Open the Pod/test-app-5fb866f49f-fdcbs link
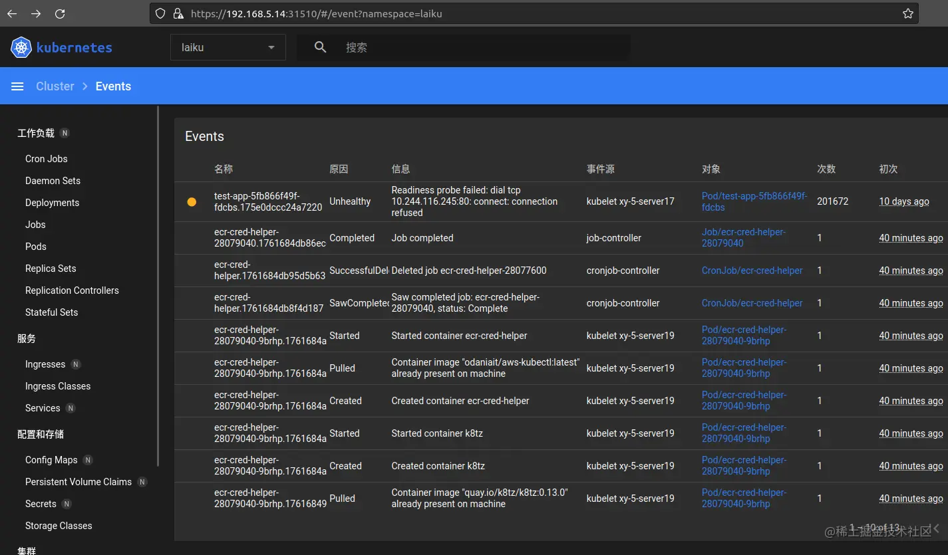The width and height of the screenshot is (948, 555). tap(754, 201)
